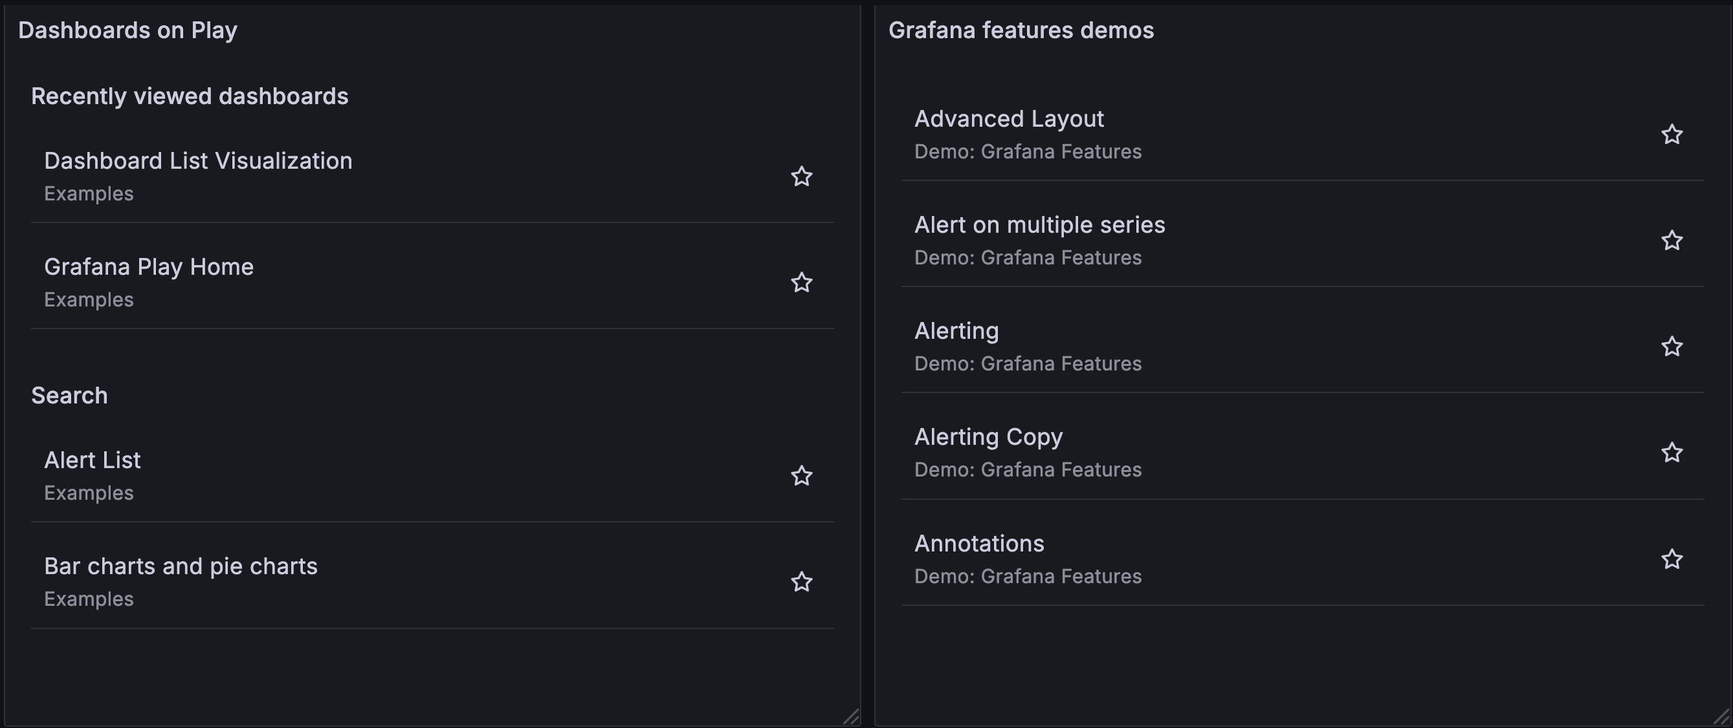This screenshot has height=728, width=1733.
Task: Open the Alert List dashboard
Action: (92, 460)
